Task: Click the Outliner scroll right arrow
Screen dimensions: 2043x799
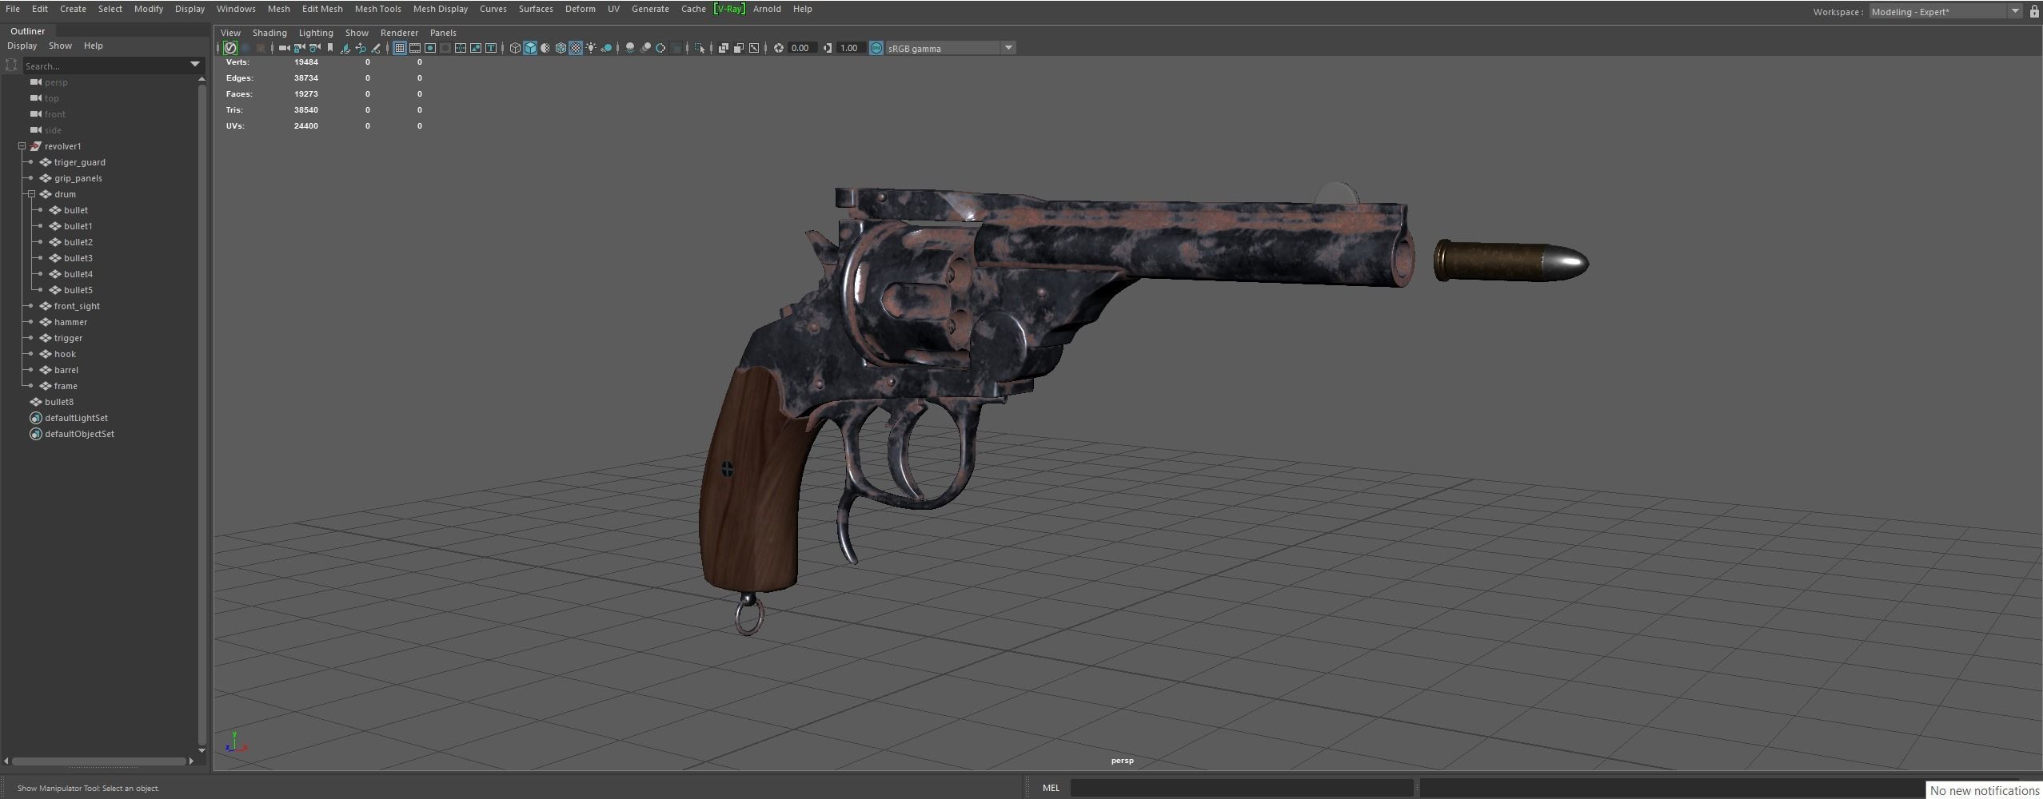Action: [191, 761]
